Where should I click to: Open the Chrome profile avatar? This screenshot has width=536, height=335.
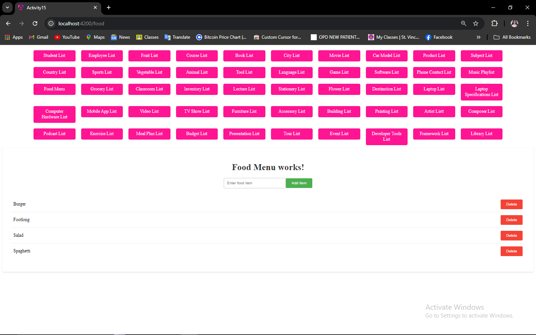point(514,23)
